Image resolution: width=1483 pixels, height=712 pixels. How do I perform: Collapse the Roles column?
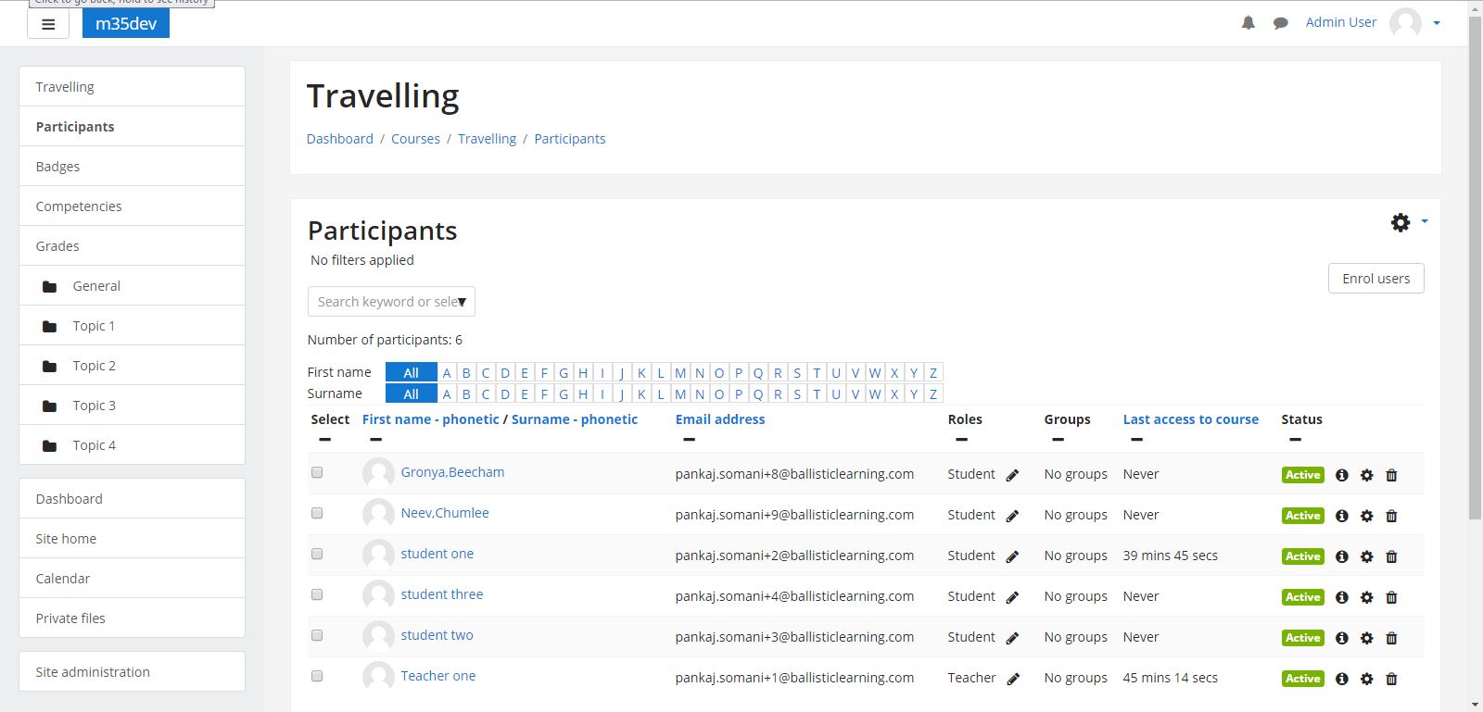click(x=961, y=439)
